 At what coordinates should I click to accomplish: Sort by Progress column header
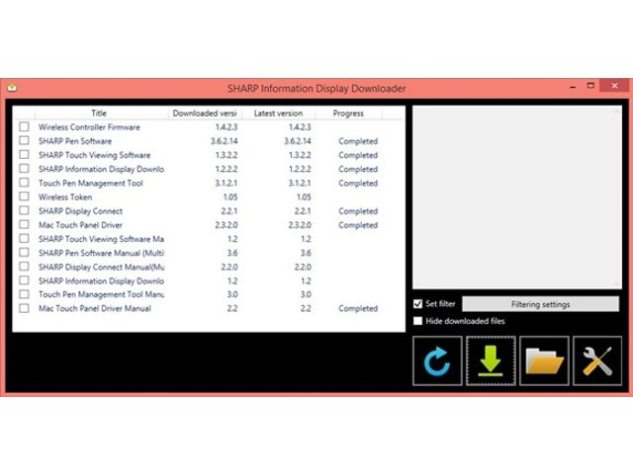point(348,114)
